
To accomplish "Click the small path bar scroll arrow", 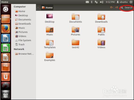I will click(x=38, y=7).
